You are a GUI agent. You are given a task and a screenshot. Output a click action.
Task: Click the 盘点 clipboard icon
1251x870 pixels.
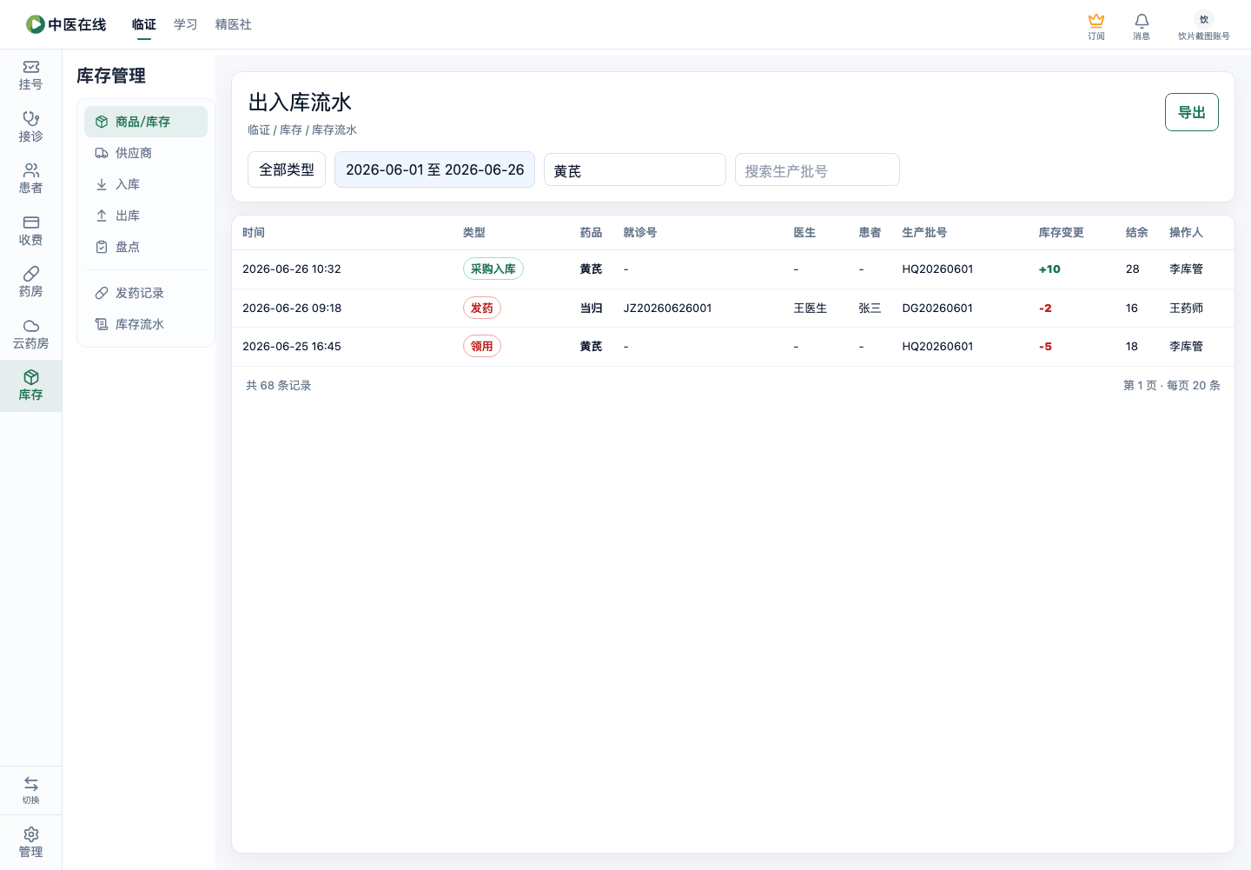click(x=102, y=247)
